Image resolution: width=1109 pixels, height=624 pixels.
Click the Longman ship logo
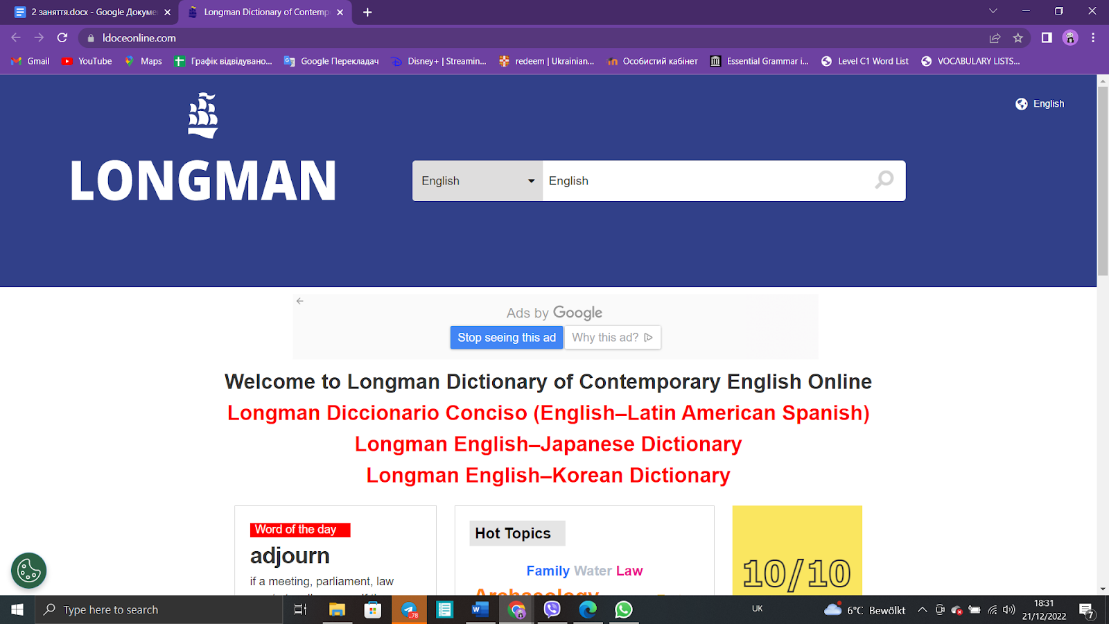[203, 115]
